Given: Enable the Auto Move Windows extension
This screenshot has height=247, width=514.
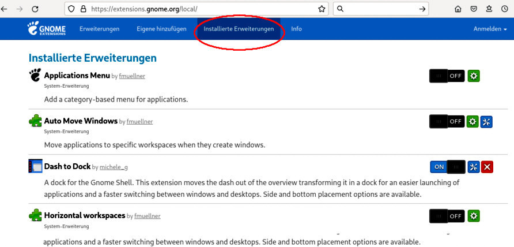Looking at the screenshot, I should click(x=447, y=121).
